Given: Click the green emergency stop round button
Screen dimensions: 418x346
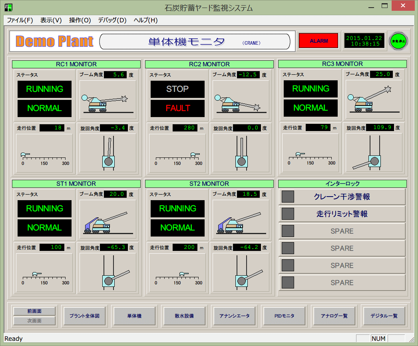Looking at the screenshot, I should click(398, 41).
